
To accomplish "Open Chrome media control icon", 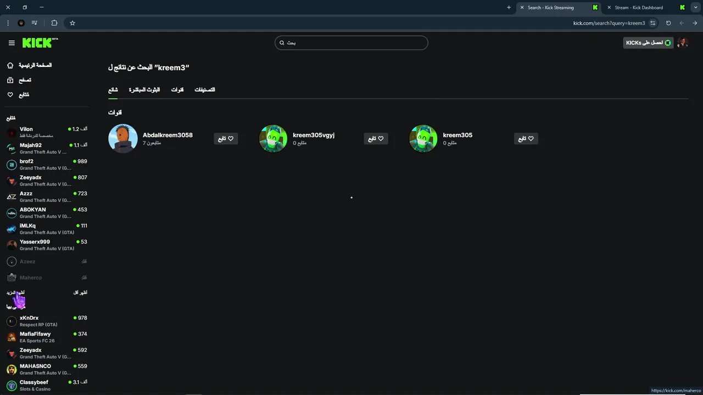I will (x=35, y=23).
